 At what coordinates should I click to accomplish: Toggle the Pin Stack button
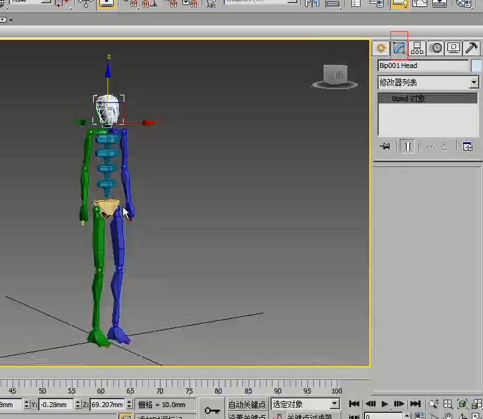tap(385, 146)
